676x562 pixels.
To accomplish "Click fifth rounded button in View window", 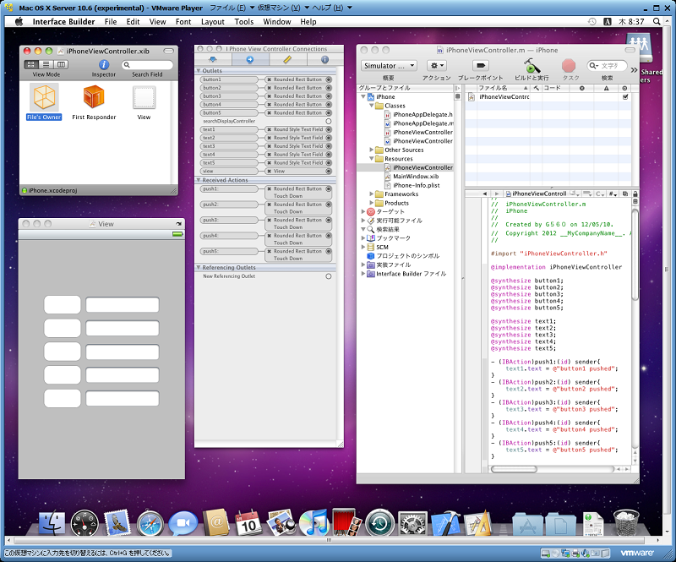I will point(62,399).
